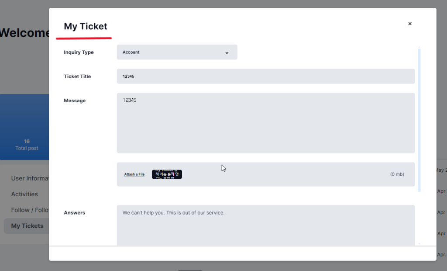Click the Inquiry Type label
Viewport: 447px width, 271px height.
click(x=79, y=52)
